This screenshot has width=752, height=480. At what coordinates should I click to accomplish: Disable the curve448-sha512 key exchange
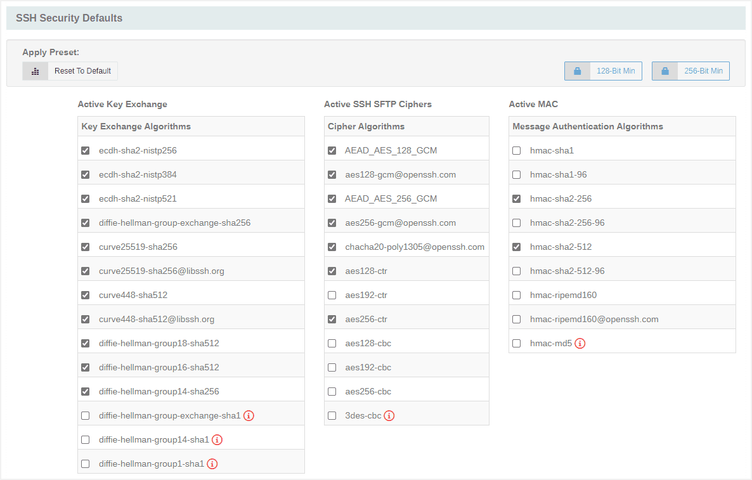[86, 295]
